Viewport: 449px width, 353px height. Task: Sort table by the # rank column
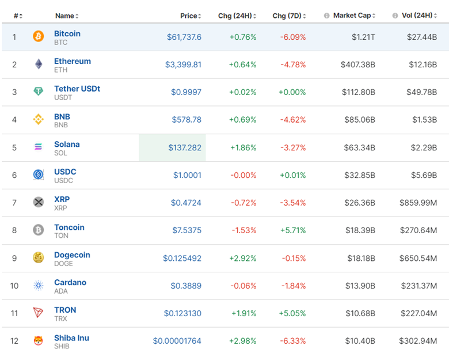18,16
